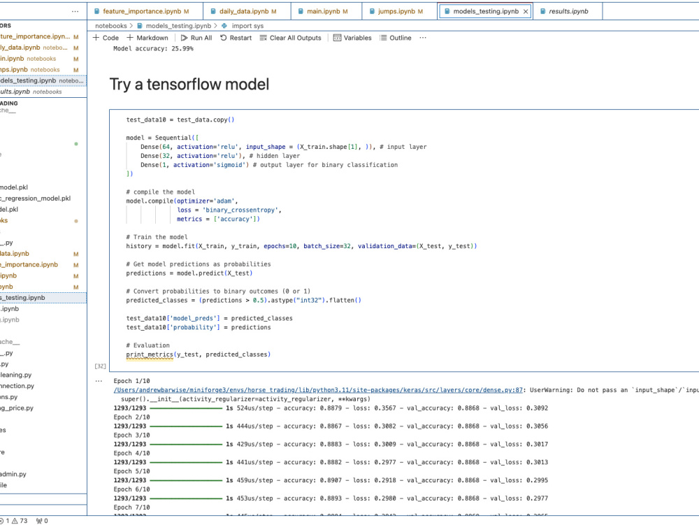699x525 pixels.
Task: Click the 'Try a tensorflow model' heading
Action: pos(189,84)
